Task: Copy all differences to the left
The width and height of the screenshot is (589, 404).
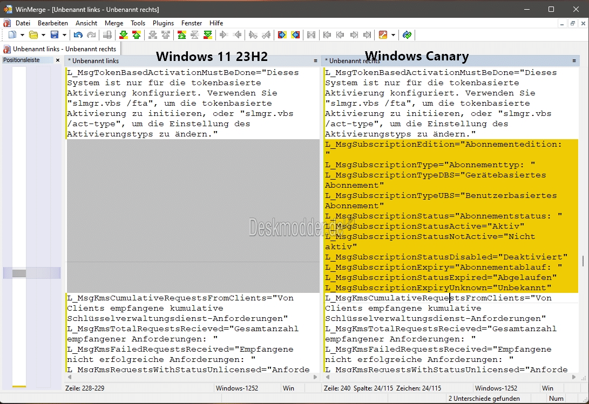Action: click(x=296, y=35)
